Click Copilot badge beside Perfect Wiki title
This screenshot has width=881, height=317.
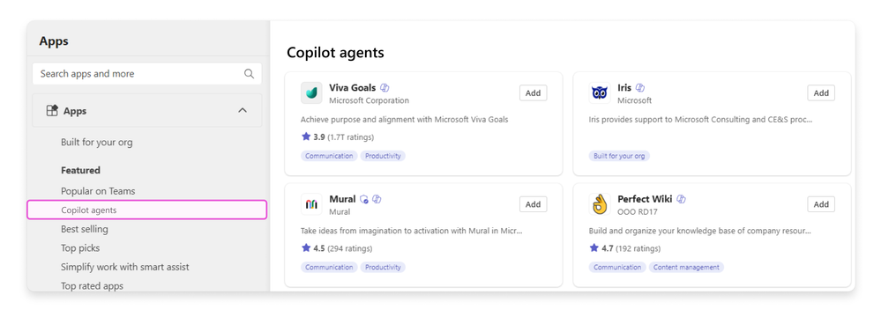pos(682,199)
